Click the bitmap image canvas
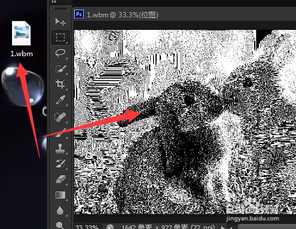 [x=185, y=122]
